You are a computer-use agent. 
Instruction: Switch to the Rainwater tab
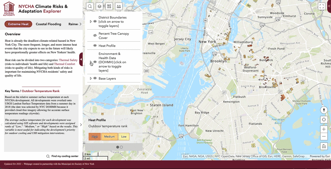tap(73, 24)
